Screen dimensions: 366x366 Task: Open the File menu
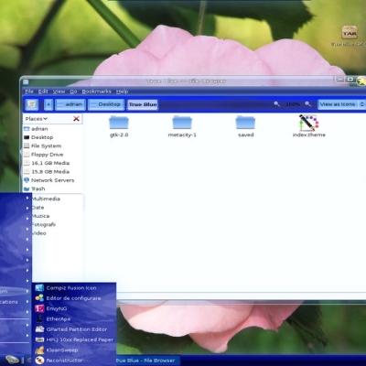(x=29, y=91)
